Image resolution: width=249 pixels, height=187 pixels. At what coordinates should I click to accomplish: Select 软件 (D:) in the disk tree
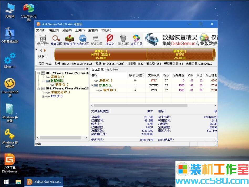tap(62, 85)
